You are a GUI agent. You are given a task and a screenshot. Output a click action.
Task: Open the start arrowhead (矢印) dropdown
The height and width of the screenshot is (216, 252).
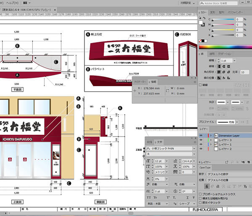(x=228, y=102)
